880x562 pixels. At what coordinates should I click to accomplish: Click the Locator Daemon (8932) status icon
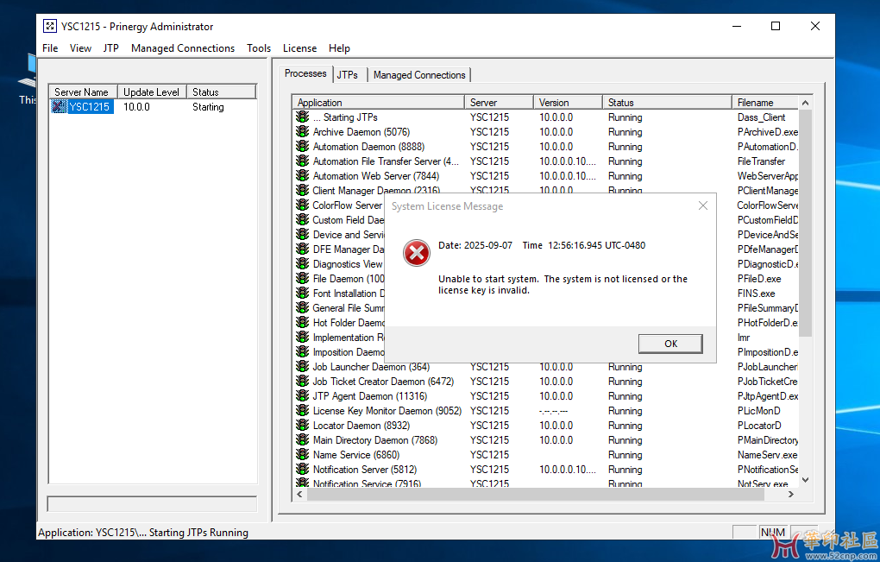303,425
